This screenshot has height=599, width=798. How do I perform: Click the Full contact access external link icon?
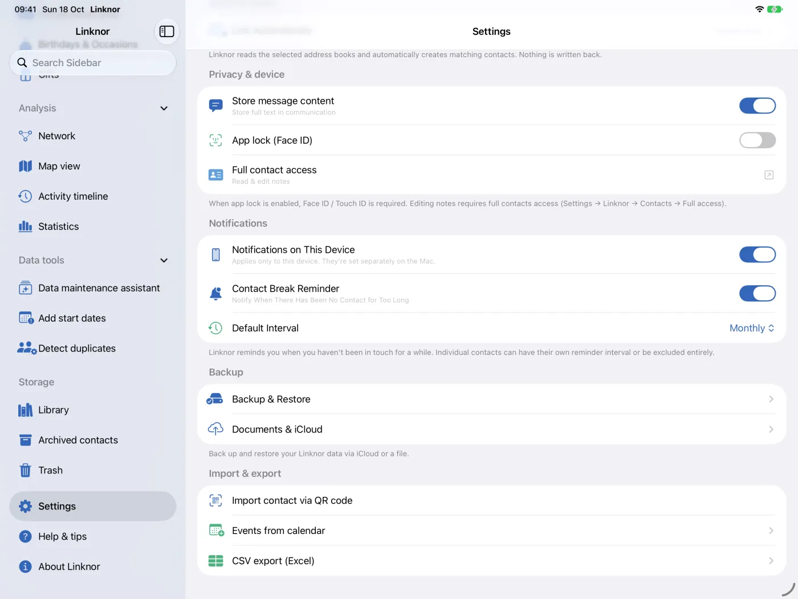tap(769, 175)
